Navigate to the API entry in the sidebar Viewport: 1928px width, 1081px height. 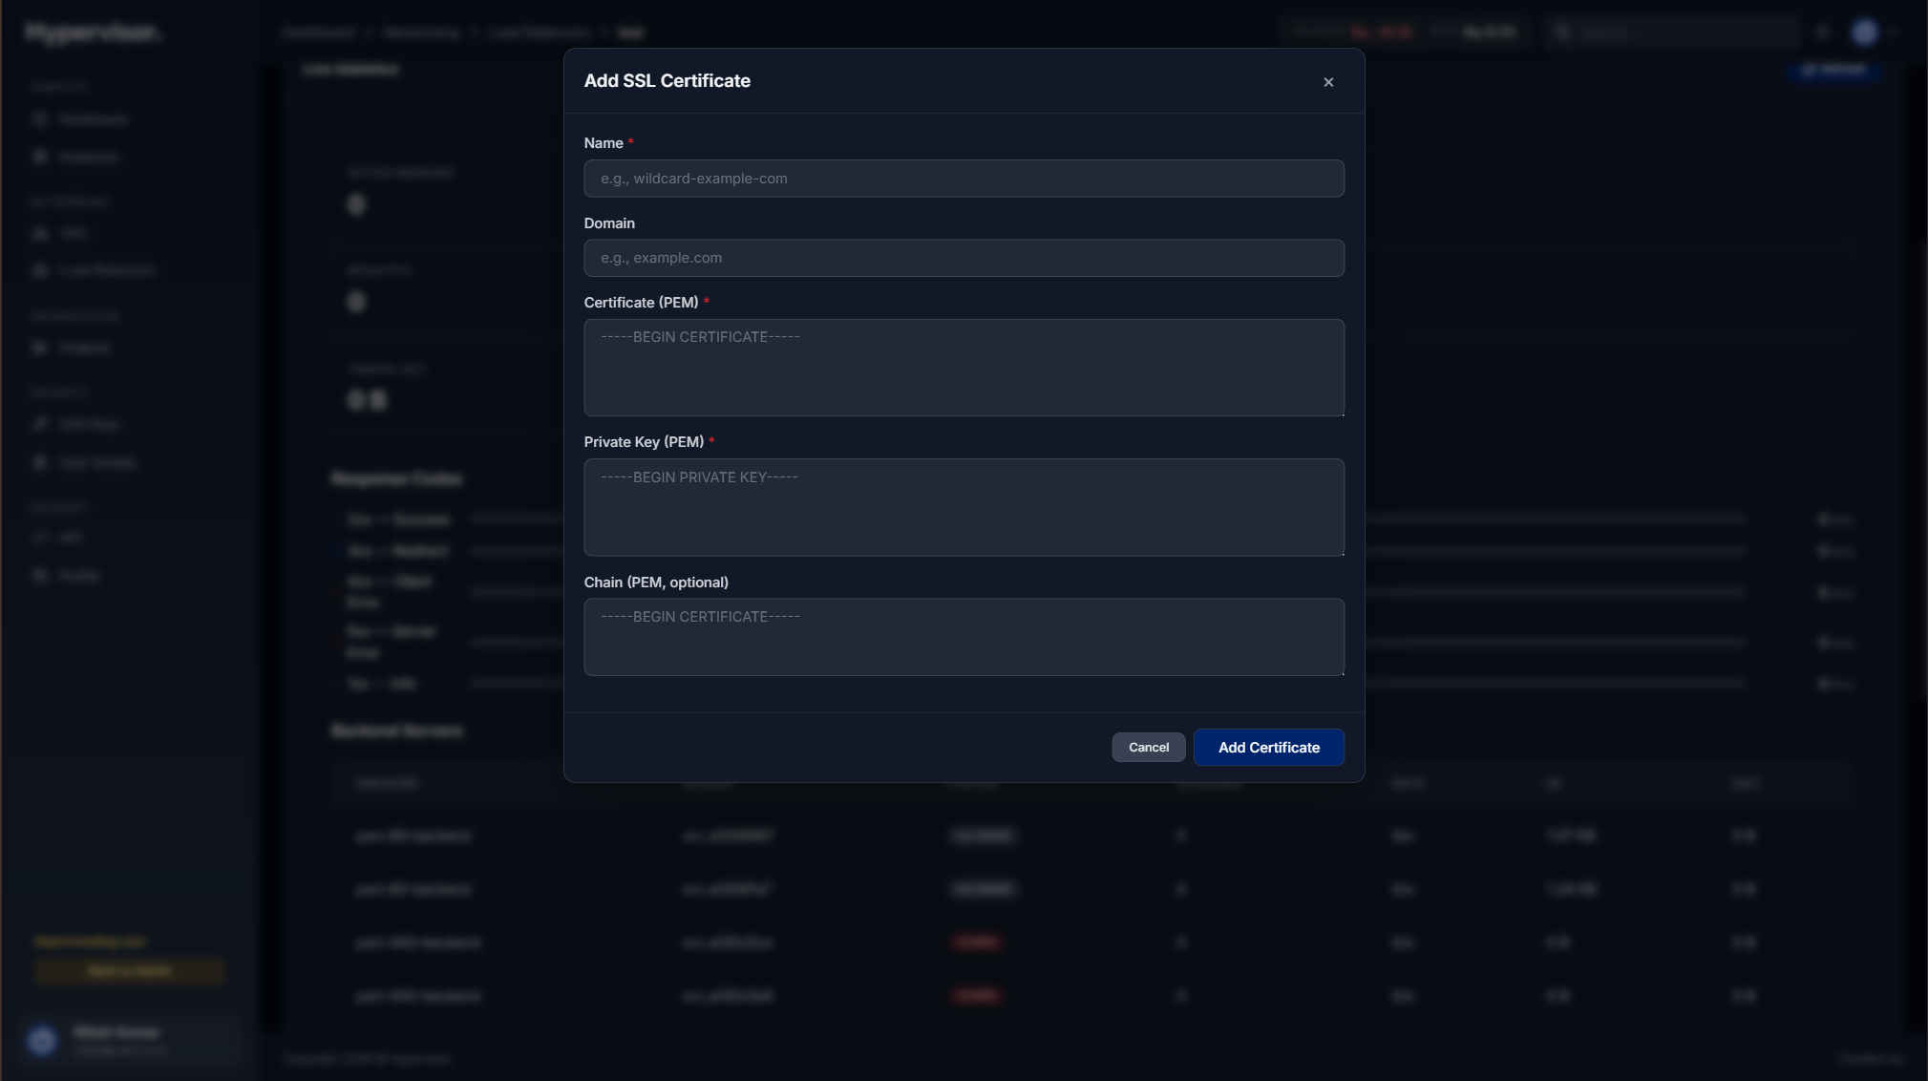40,537
